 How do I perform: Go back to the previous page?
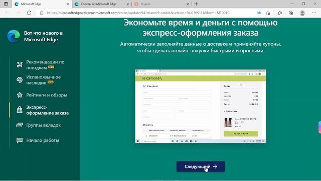pyautogui.click(x=7, y=13)
